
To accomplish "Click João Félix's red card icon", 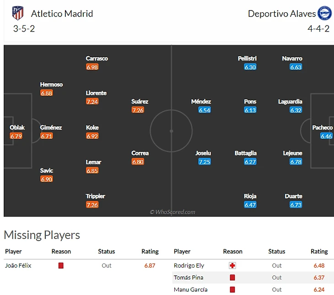I will (x=61, y=265).
